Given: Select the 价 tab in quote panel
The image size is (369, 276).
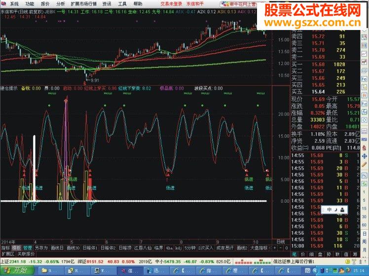Looking at the screenshot, I should (303, 254).
